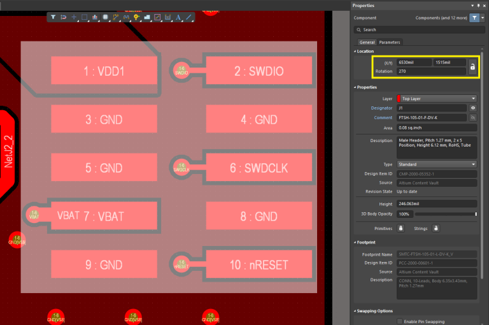The image size is (489, 325).
Task: Select the SWDIO via near pad 2
Action: [x=181, y=71]
